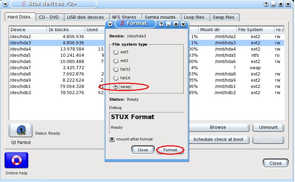
Task: Click Unmount button
Action: click(x=268, y=127)
